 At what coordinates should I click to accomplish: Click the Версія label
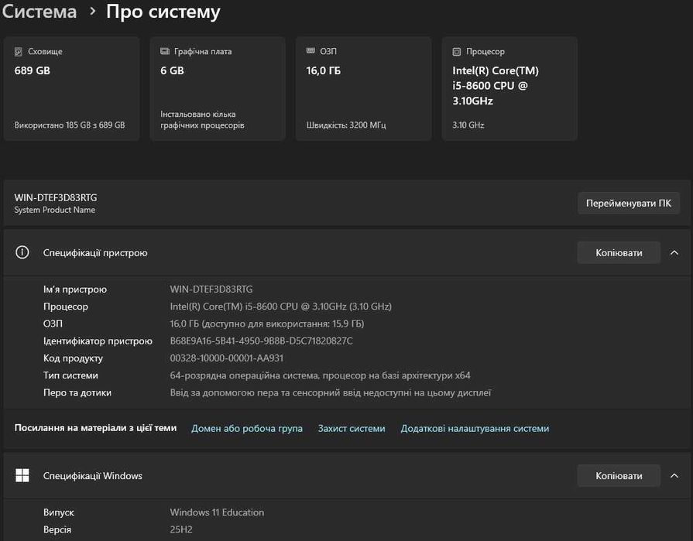point(57,529)
